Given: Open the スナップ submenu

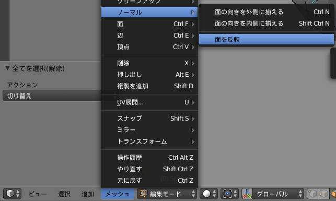Looking at the screenshot, I should click(149, 119).
